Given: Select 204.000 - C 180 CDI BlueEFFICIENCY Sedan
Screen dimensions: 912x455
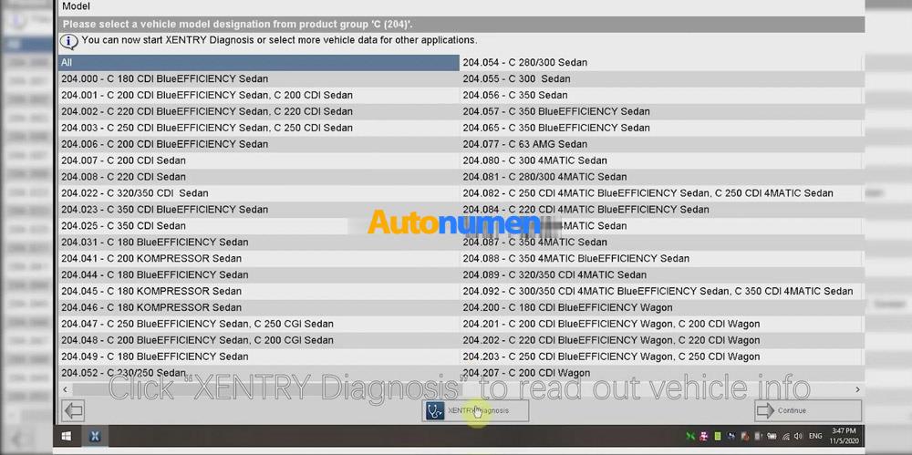Looking at the screenshot, I should pyautogui.click(x=259, y=78).
